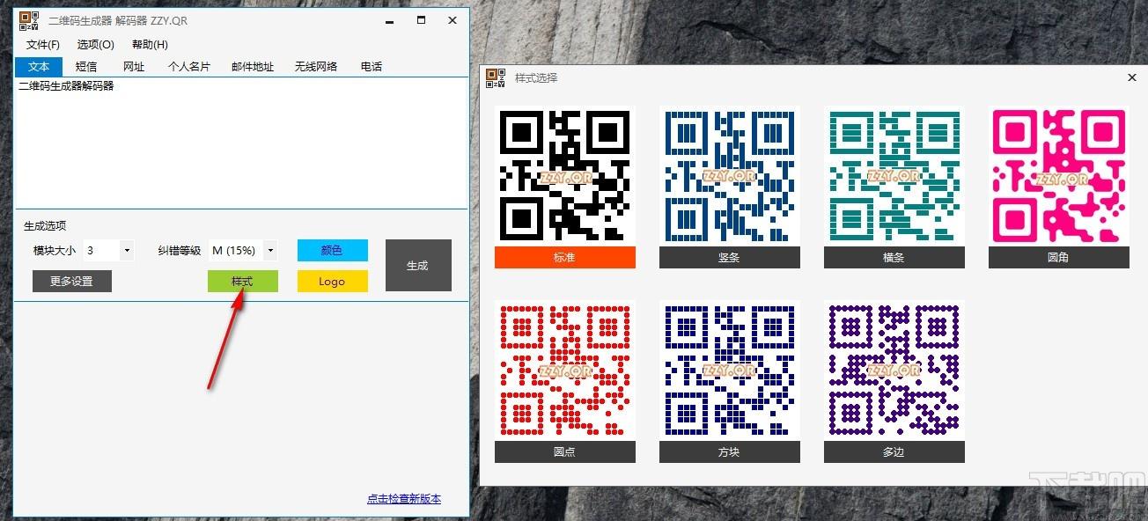Click the 圆点 style label button
This screenshot has width=1148, height=521.
point(565,451)
